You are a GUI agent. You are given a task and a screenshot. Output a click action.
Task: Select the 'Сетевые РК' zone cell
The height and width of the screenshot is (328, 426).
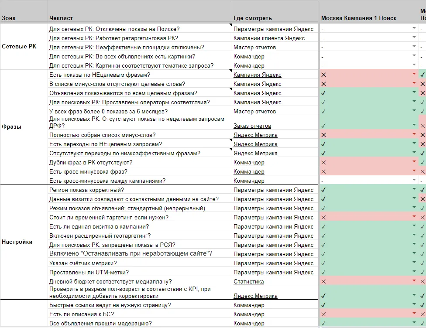(x=24, y=46)
